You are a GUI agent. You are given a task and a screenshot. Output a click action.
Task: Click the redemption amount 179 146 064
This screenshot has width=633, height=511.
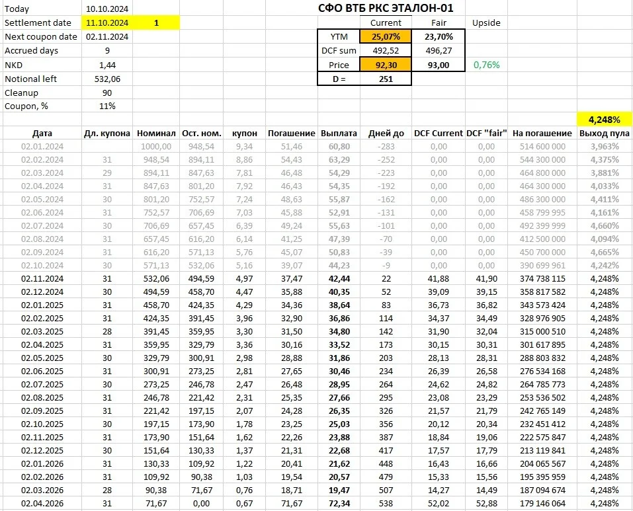(x=542, y=503)
